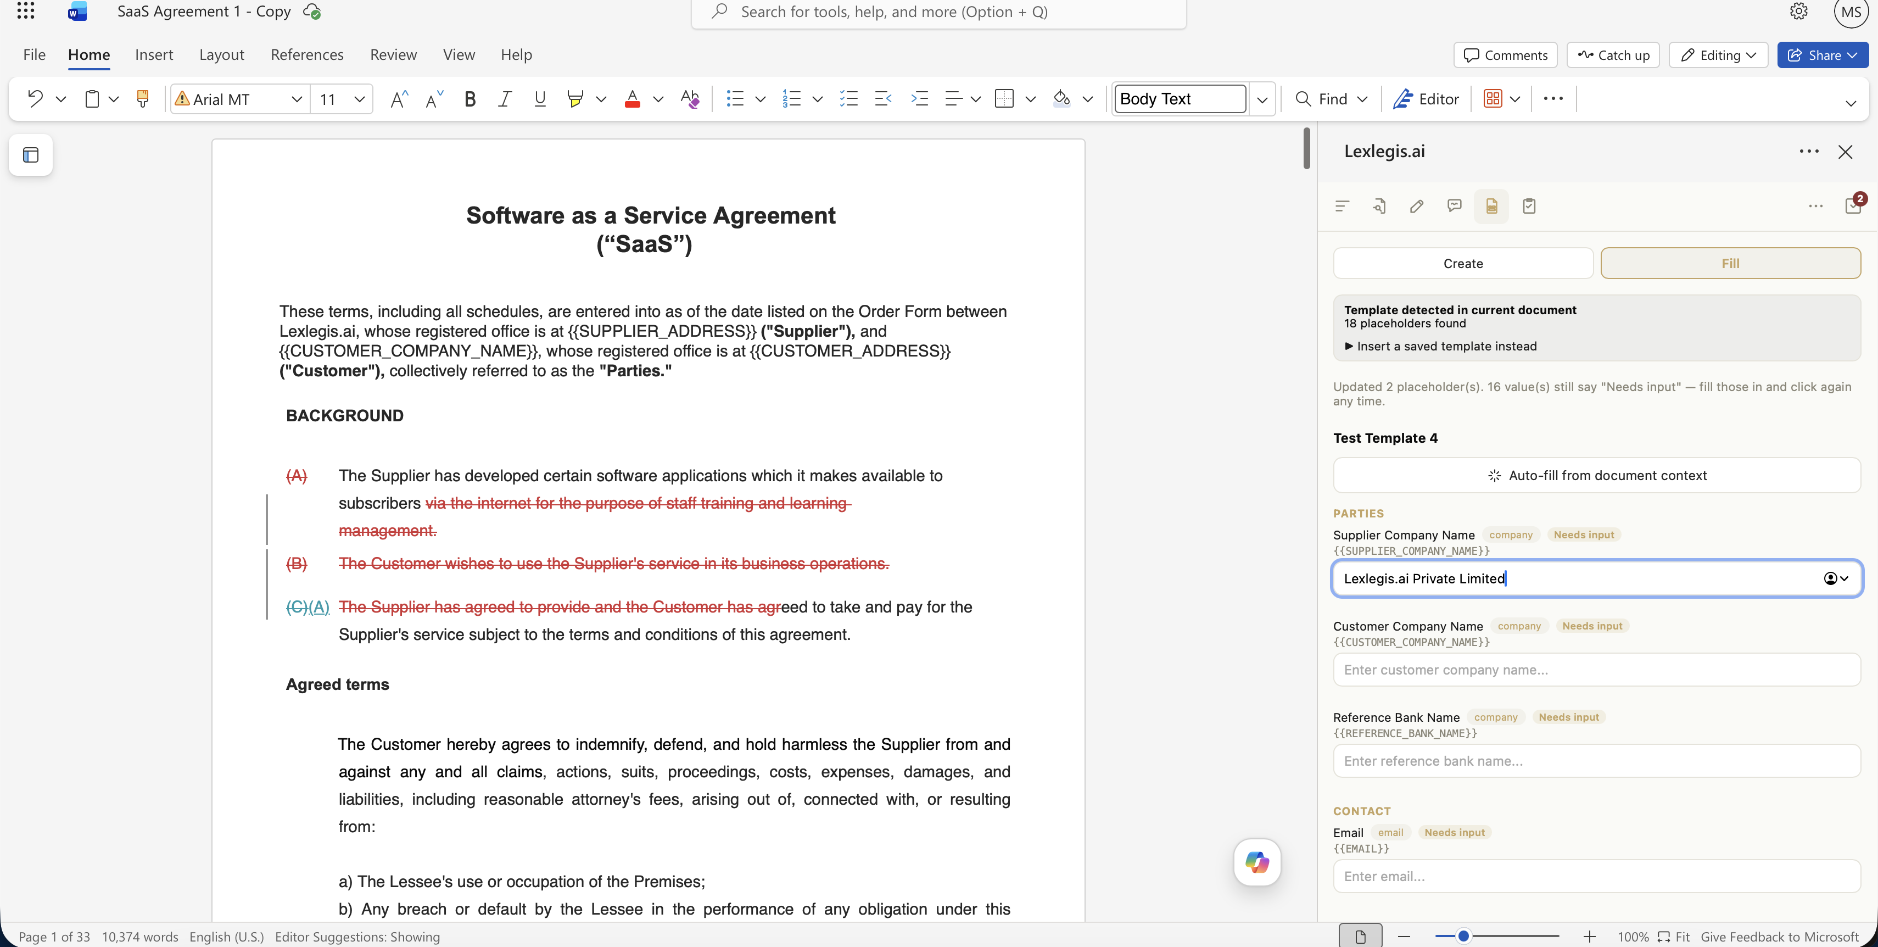Click the Increase Indent icon
This screenshot has height=947, width=1878.
pyautogui.click(x=919, y=98)
